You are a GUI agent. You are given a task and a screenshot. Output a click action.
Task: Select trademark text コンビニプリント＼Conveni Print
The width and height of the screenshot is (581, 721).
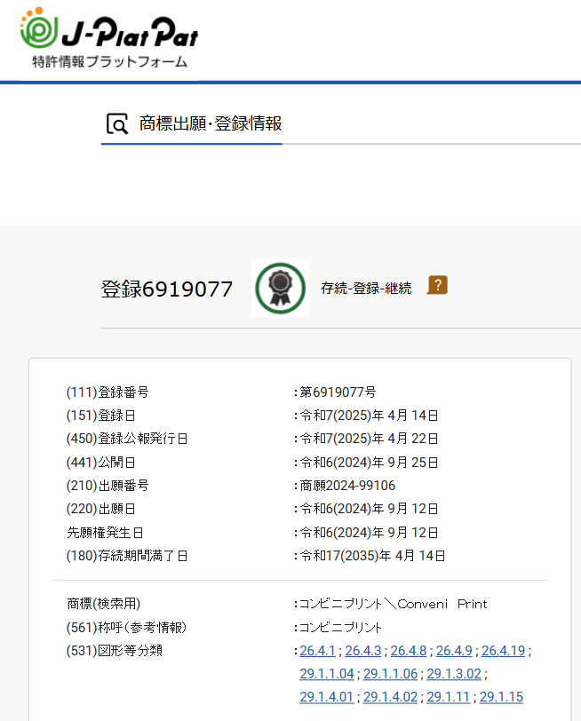[x=394, y=604]
